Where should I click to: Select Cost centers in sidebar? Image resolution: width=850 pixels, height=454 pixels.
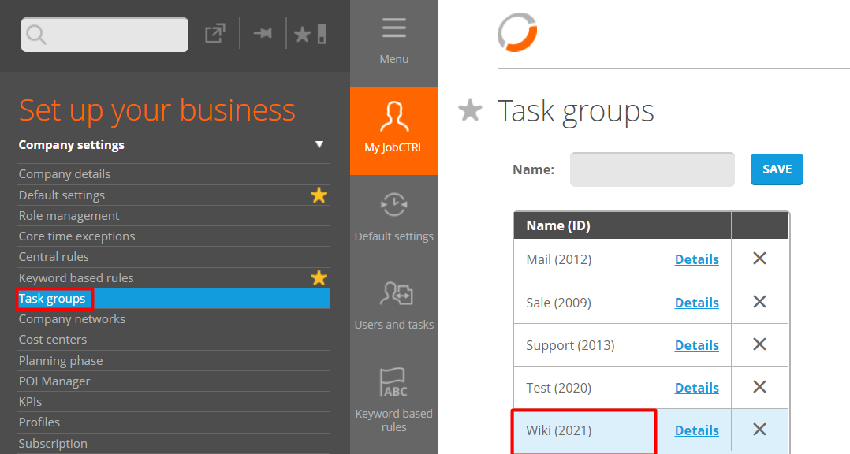pos(53,340)
